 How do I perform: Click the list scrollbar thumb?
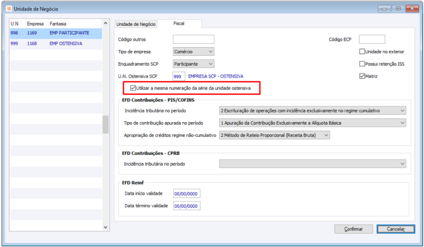point(105,124)
